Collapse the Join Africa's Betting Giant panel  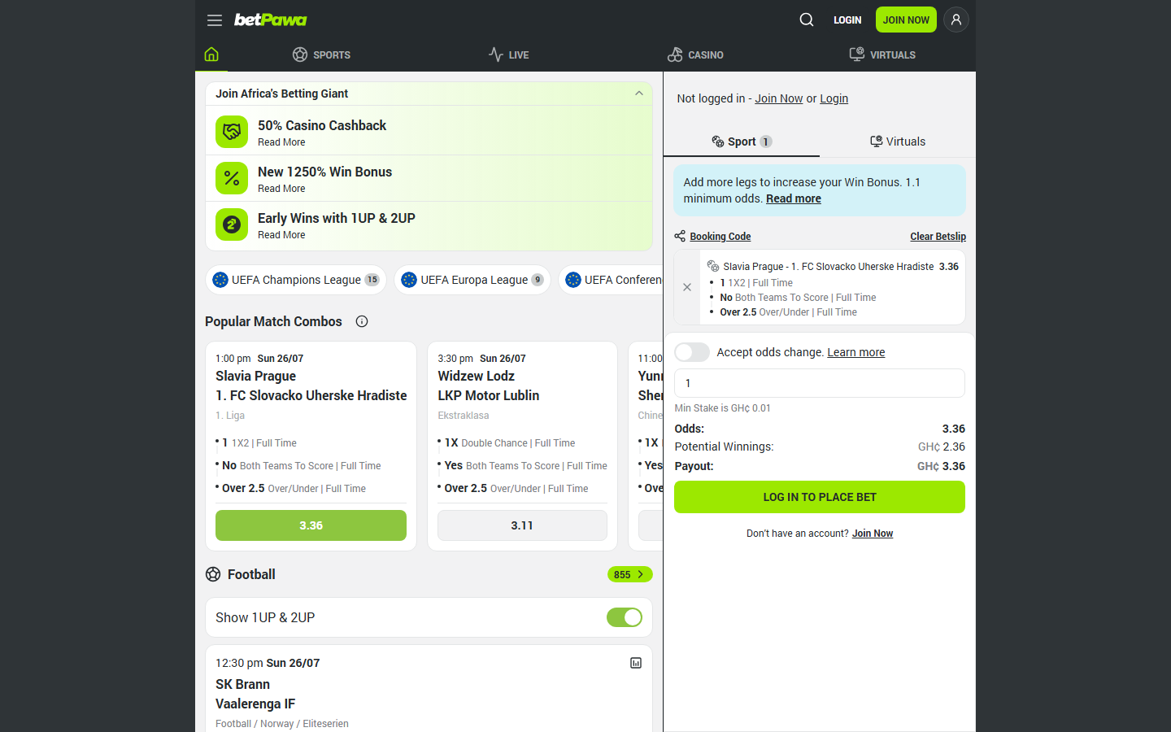point(639,94)
